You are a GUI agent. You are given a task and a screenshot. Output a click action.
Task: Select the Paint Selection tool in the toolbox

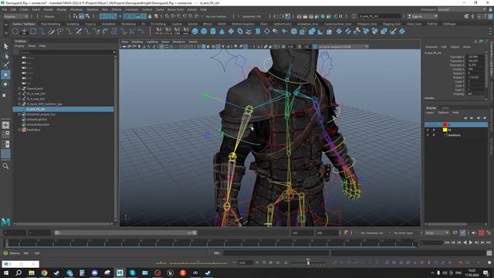[5, 65]
